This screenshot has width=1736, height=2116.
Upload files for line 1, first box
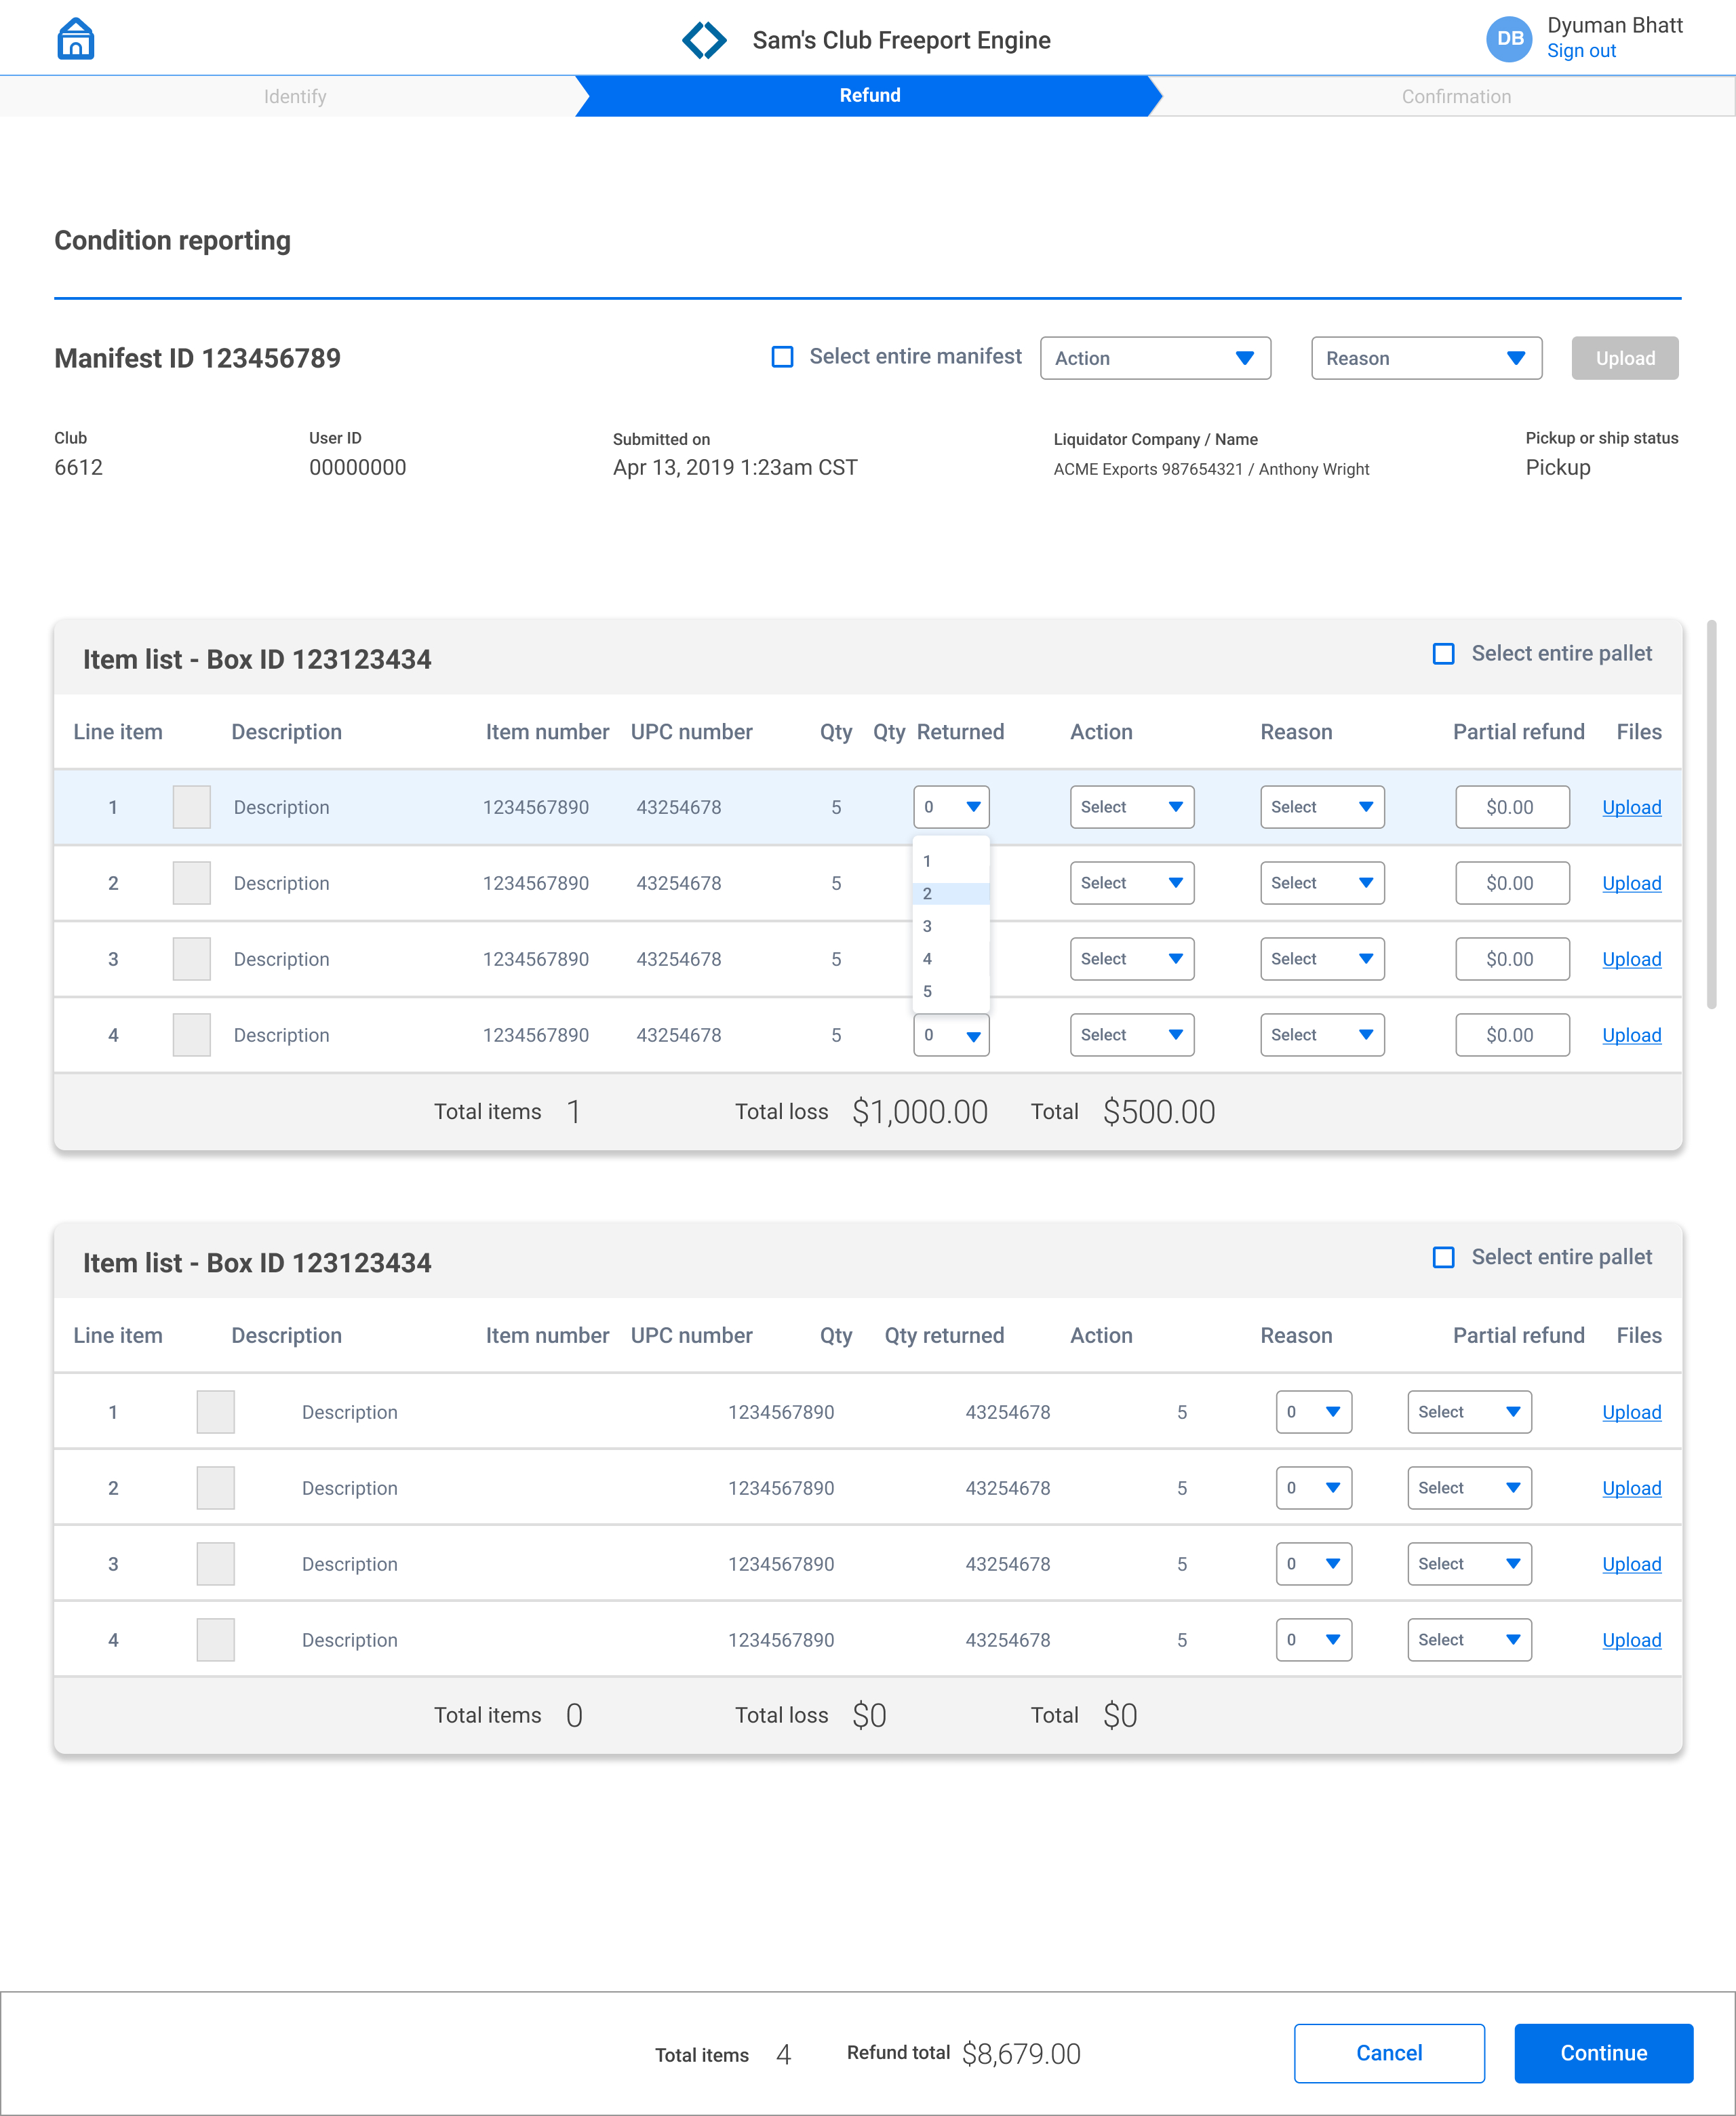[x=1631, y=807]
